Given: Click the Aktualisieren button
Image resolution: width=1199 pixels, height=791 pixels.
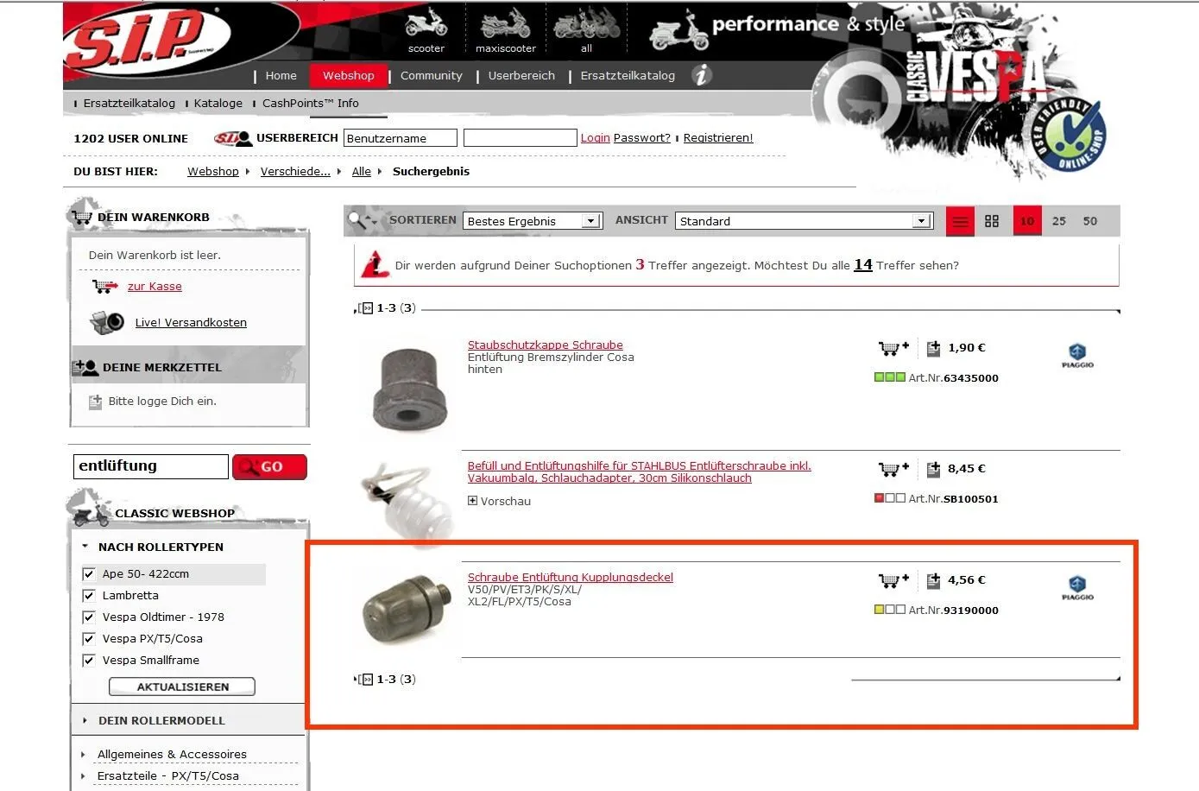Looking at the screenshot, I should point(182,687).
